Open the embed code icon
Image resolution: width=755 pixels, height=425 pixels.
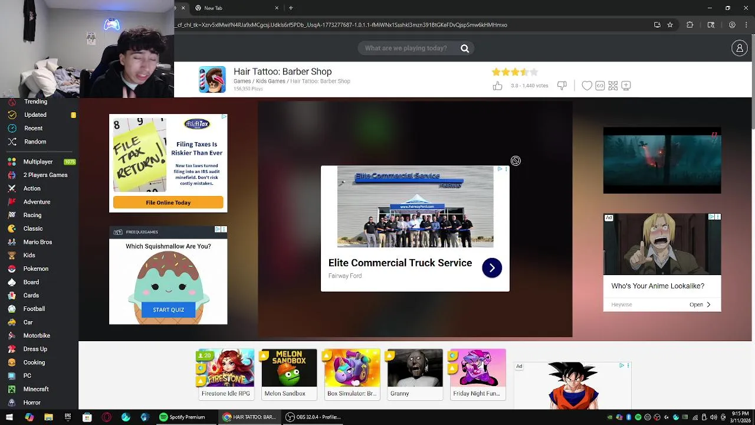600,86
